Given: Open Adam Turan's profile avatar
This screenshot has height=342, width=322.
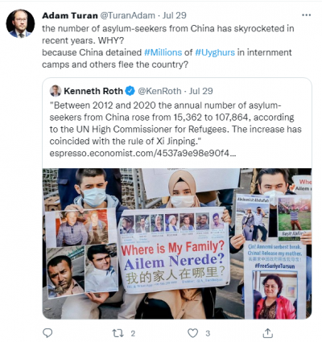Looking at the screenshot, I should click(x=20, y=23).
